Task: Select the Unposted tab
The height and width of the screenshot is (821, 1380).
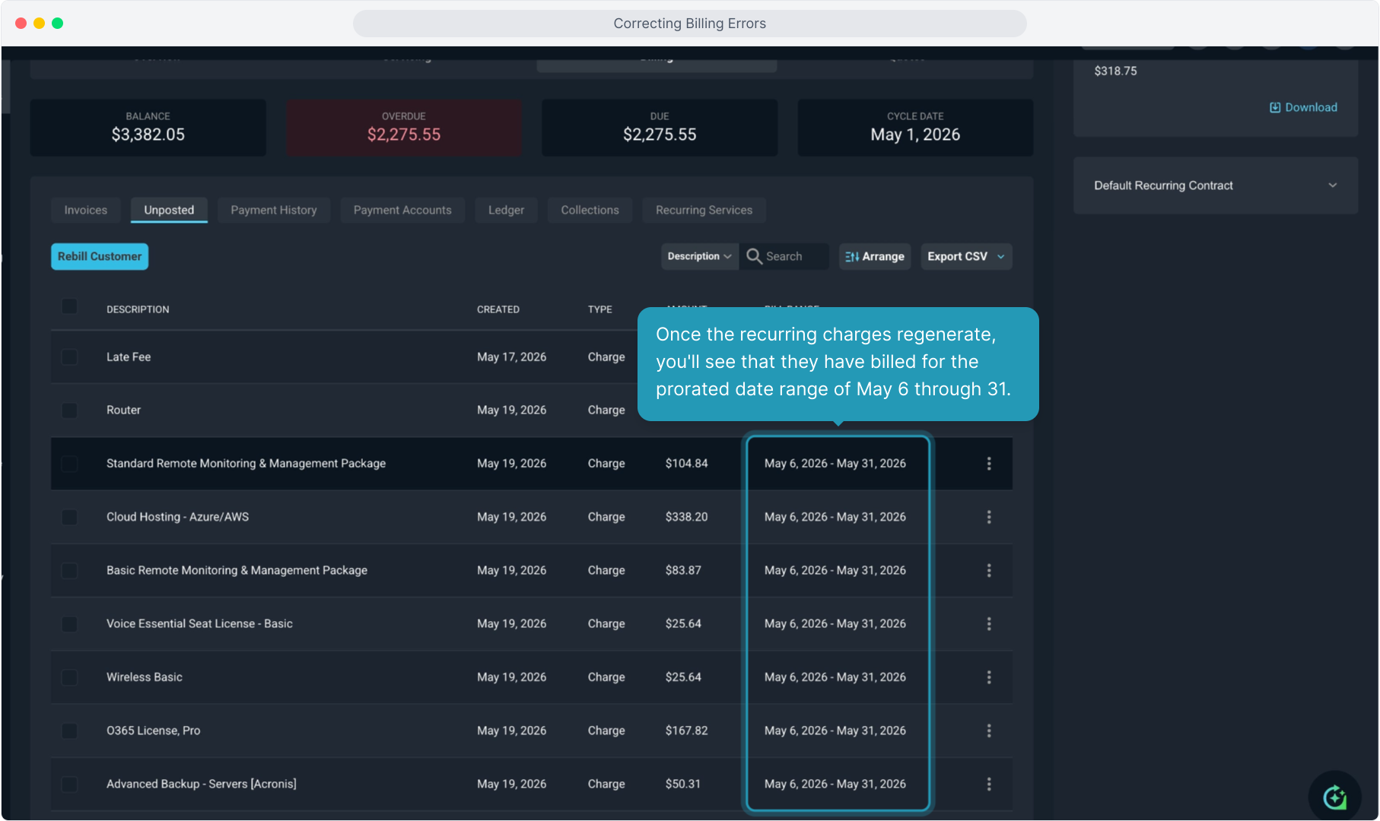Action: [x=169, y=210]
